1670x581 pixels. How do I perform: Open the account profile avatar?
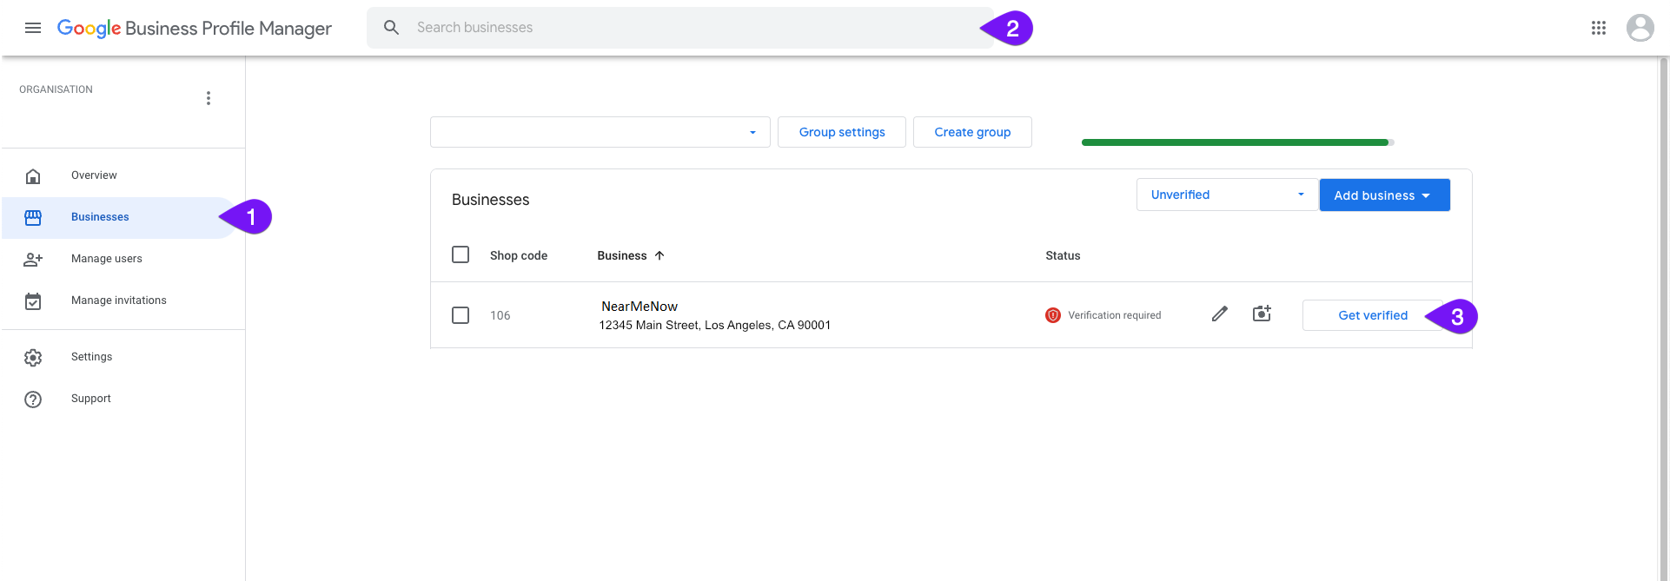[x=1640, y=28]
